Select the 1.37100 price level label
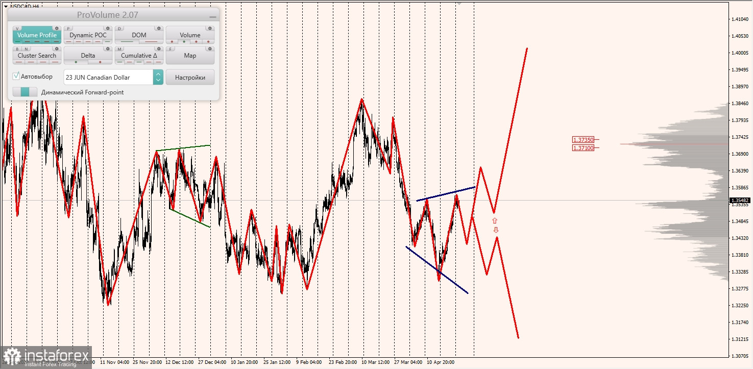 [x=583, y=148]
